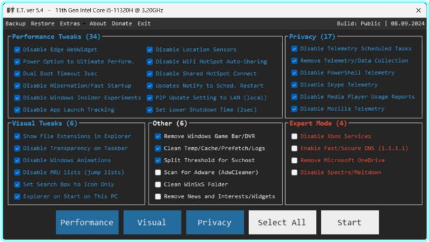Toggle Disable Skype Telemetry checkbox

point(294,85)
